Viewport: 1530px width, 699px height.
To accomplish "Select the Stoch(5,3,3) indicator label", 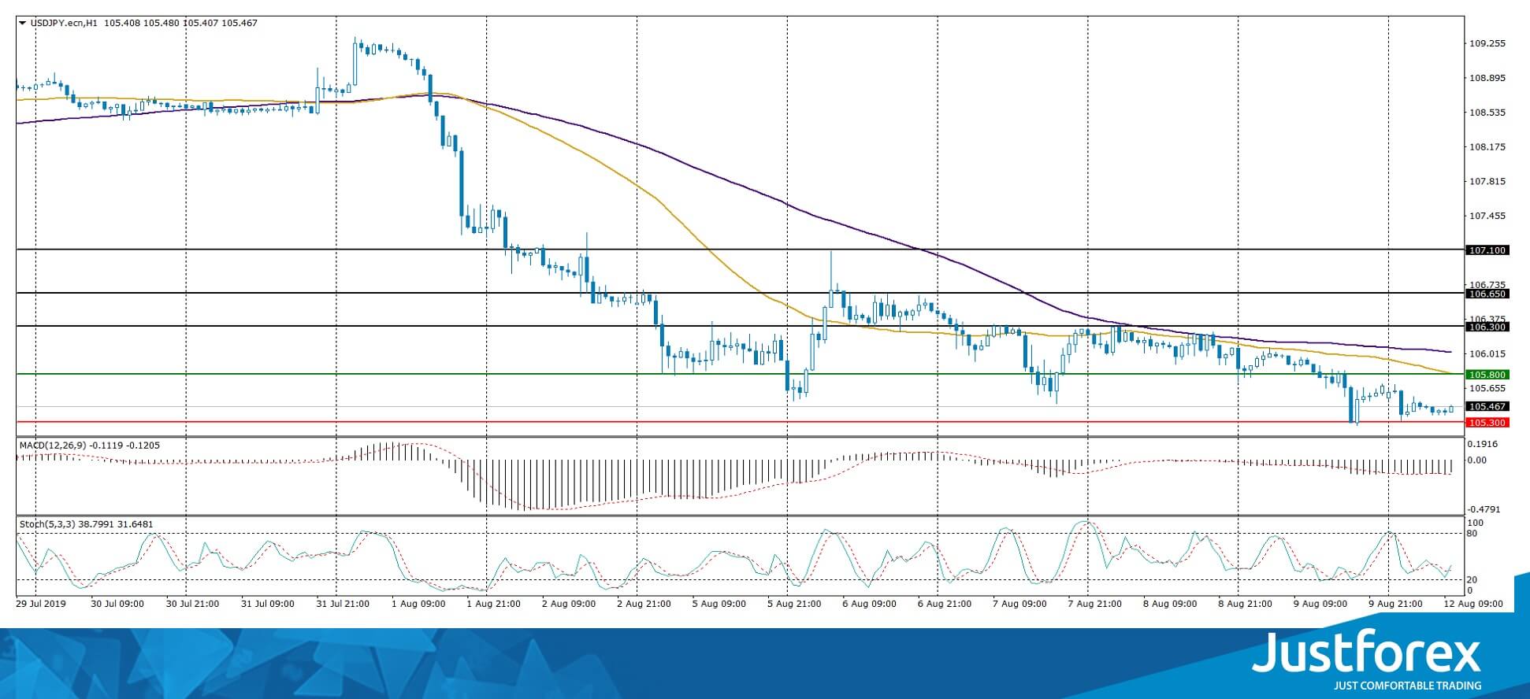I will pyautogui.click(x=46, y=523).
